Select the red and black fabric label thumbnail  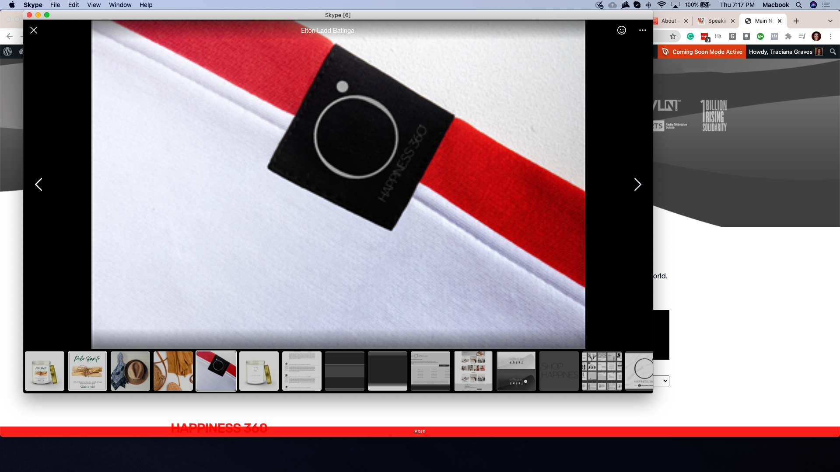point(216,371)
